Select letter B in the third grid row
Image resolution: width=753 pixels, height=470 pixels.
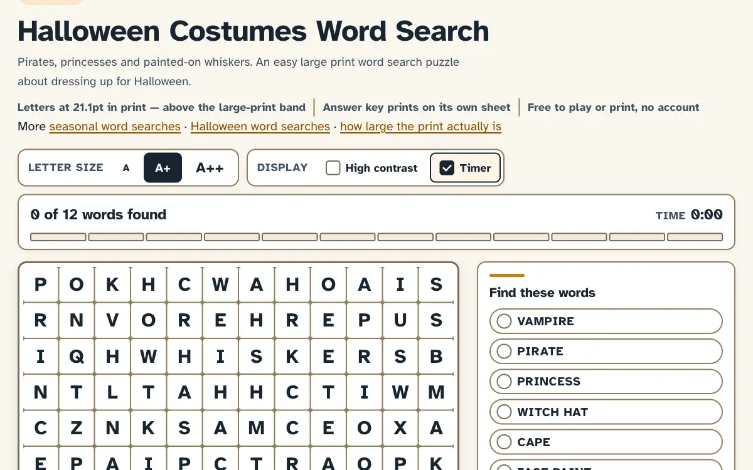pyautogui.click(x=436, y=357)
